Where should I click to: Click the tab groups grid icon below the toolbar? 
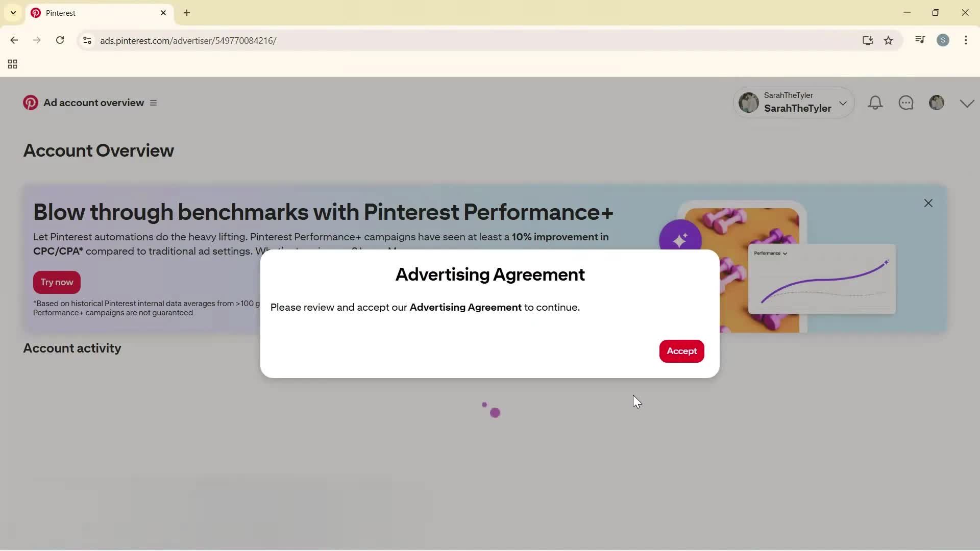12,64
